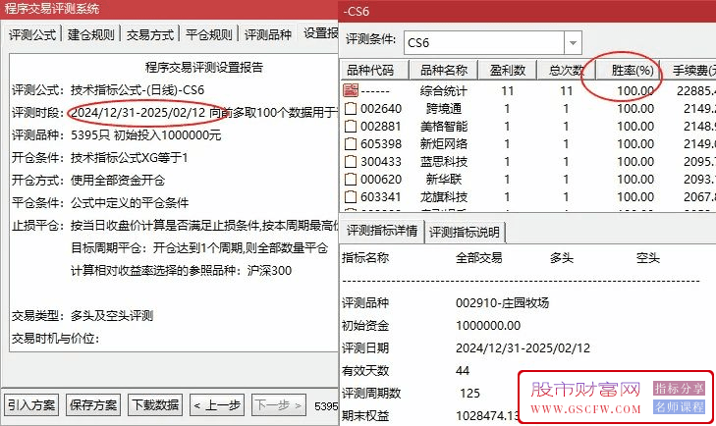This screenshot has height=426, width=716.
Task: Tick the checkbox for stock 000620
Action: tap(351, 180)
